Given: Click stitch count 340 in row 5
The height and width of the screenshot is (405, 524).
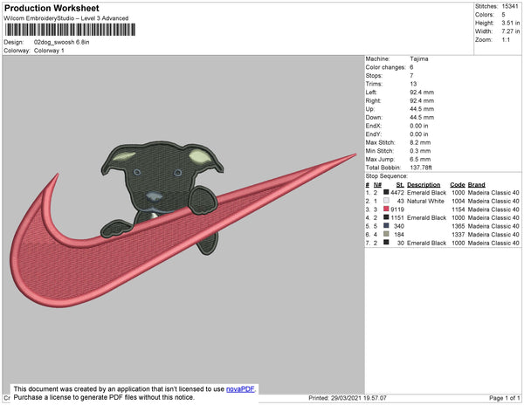Looking at the screenshot, I should click(x=399, y=226).
